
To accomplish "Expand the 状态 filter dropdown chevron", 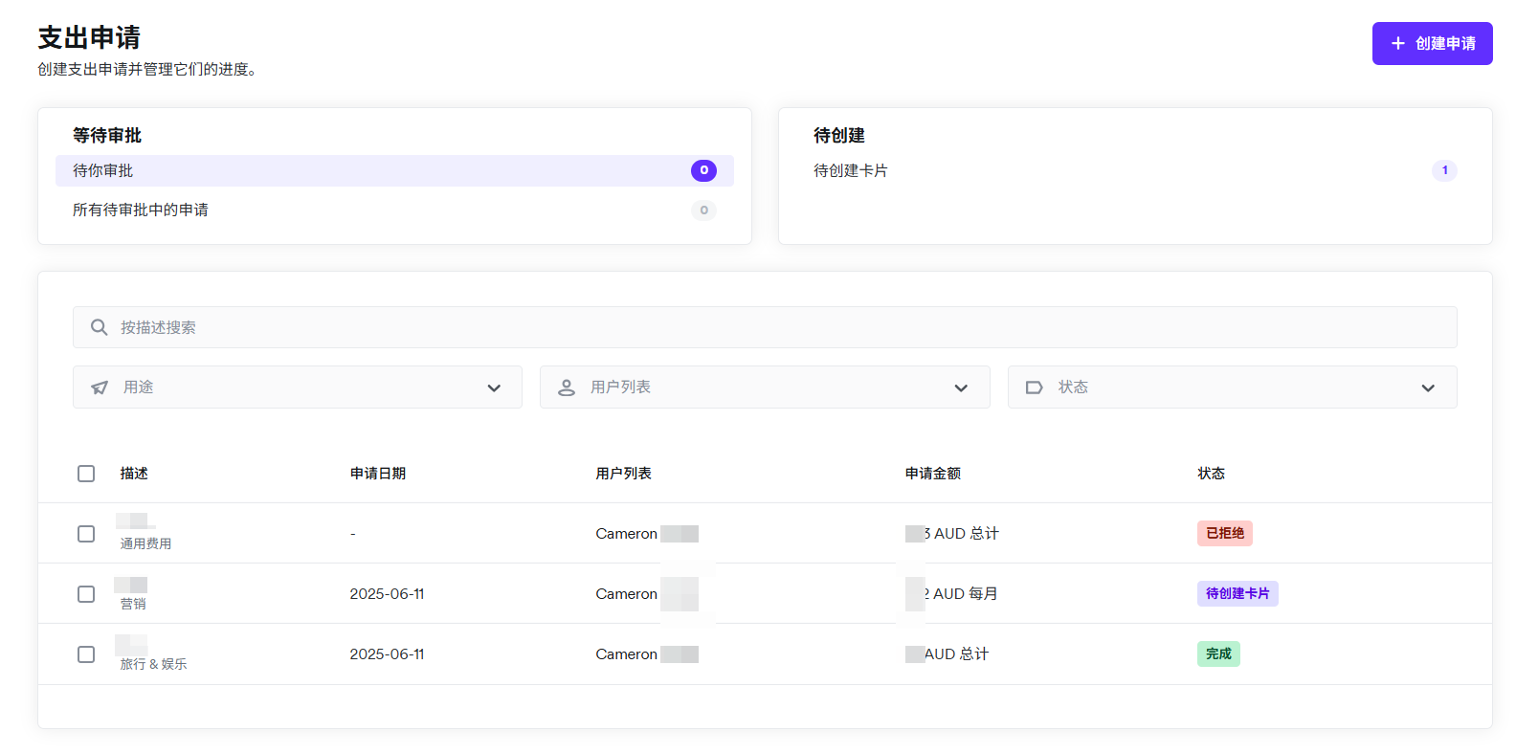I will pyautogui.click(x=1428, y=388).
